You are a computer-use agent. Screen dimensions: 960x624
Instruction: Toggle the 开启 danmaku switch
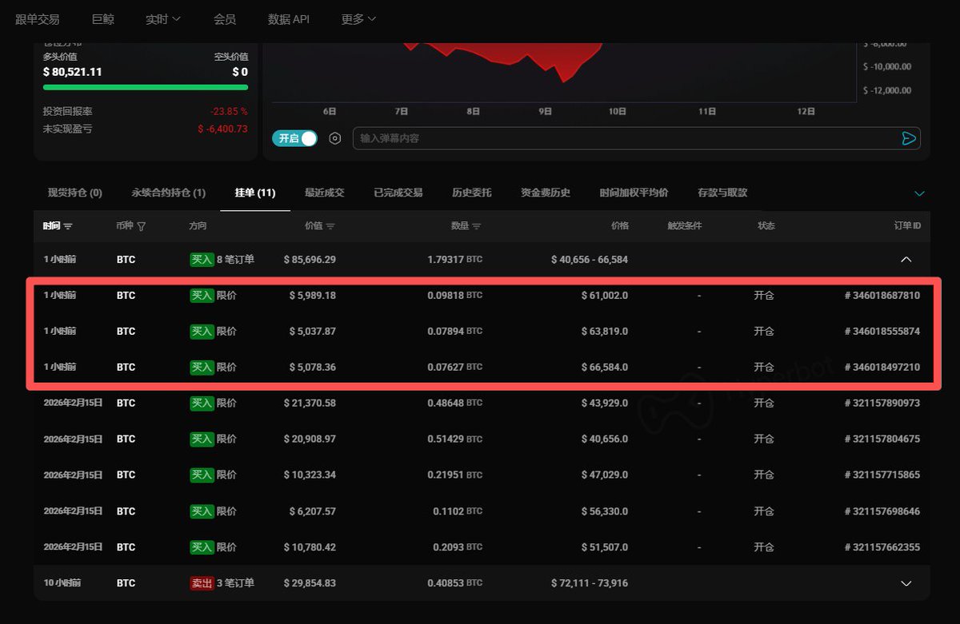[x=294, y=138]
